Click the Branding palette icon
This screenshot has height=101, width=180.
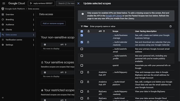3,20
